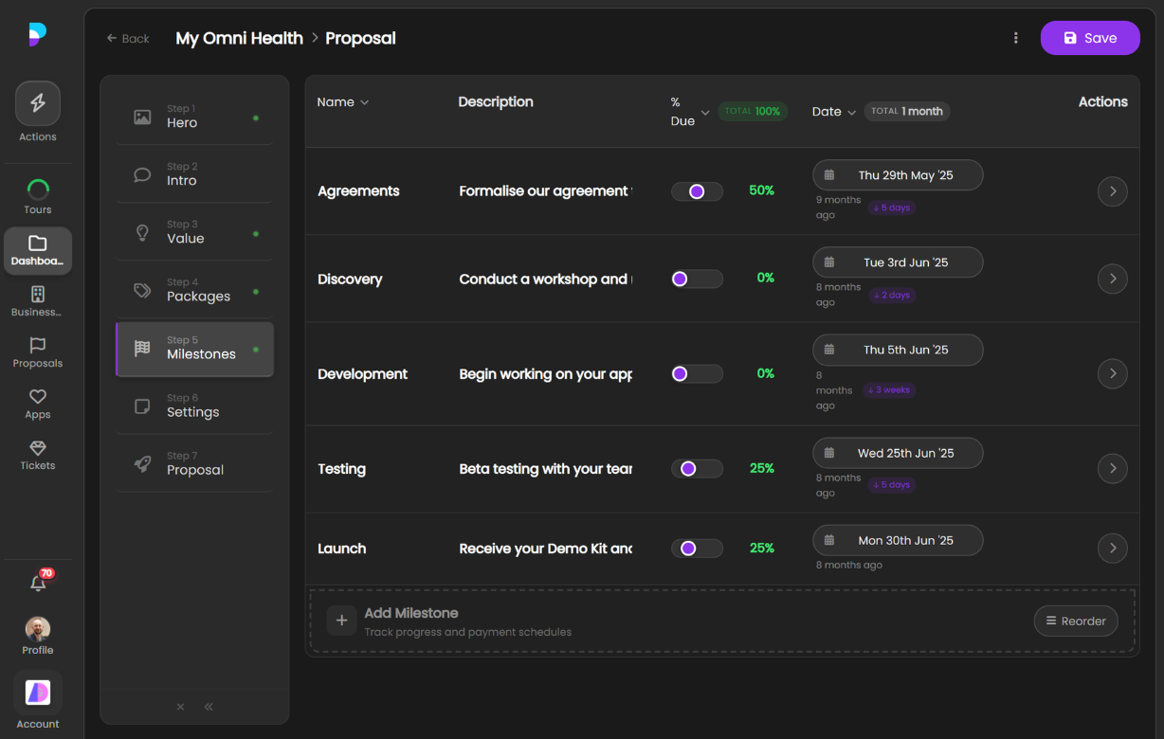Open Business building icon in sidebar
The width and height of the screenshot is (1164, 739).
[38, 295]
